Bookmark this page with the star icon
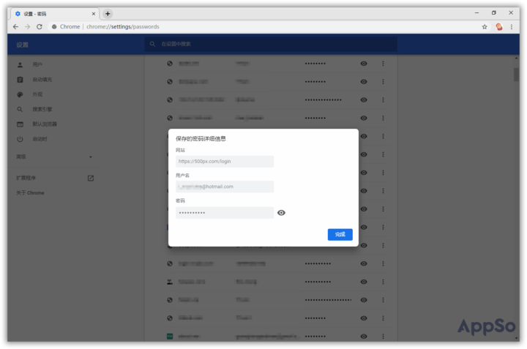The image size is (527, 349). click(485, 27)
